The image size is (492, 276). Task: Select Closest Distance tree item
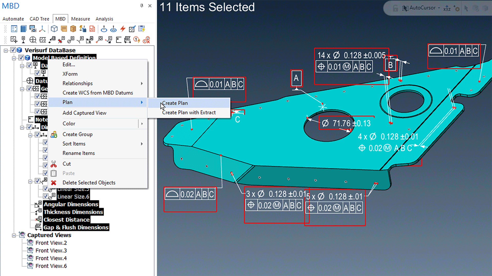point(67,220)
